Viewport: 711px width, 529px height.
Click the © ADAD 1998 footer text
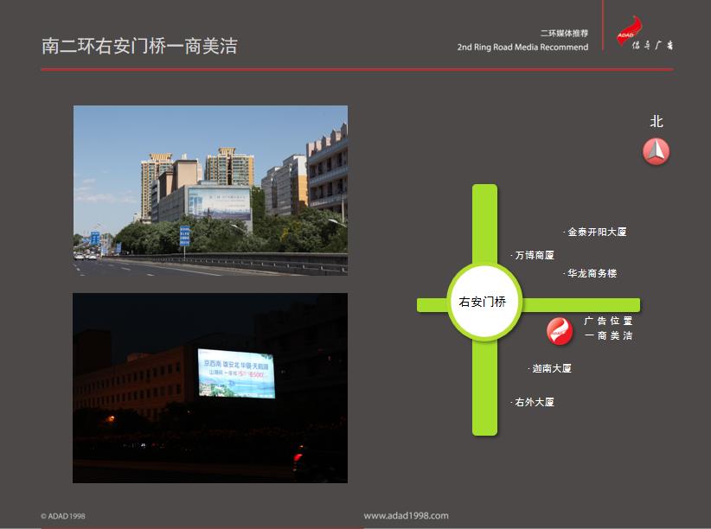pos(62,516)
